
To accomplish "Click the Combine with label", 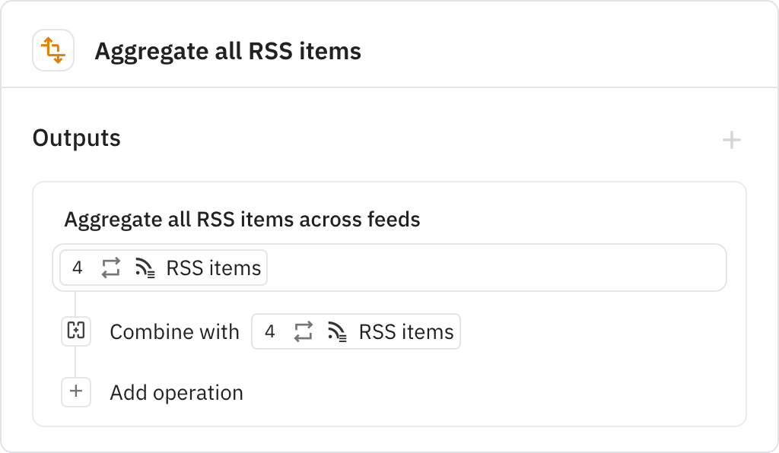I will coord(174,331).
